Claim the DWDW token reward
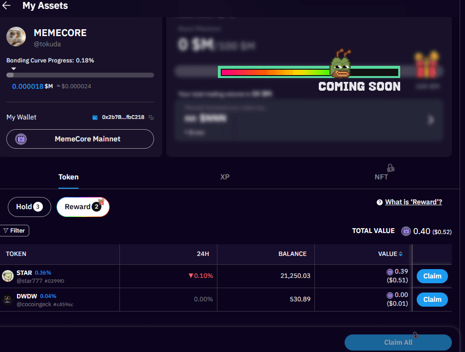465x352 pixels. click(x=432, y=300)
